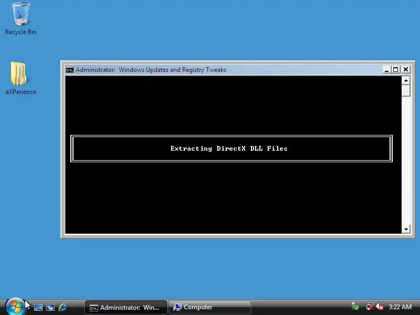The height and width of the screenshot is (315, 420).
Task: Click the Show Desktop quick launch icon
Action: click(38, 307)
